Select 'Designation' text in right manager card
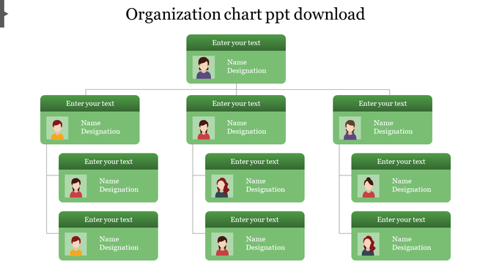 click(394, 132)
